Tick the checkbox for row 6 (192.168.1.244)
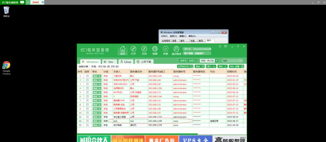Viewport: 326px width, 142px height. (x=88, y=97)
